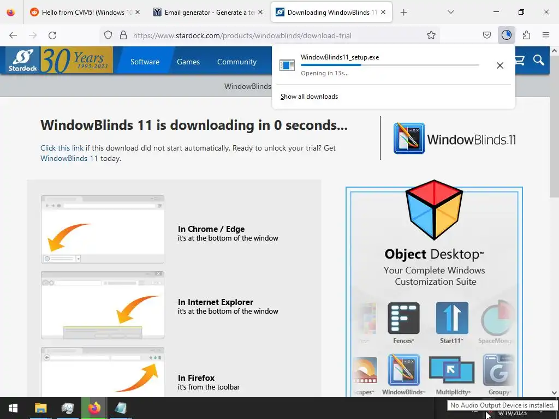Screen dimensions: 559x419
Task: Close the Email generator tab
Action: pyautogui.click(x=260, y=13)
